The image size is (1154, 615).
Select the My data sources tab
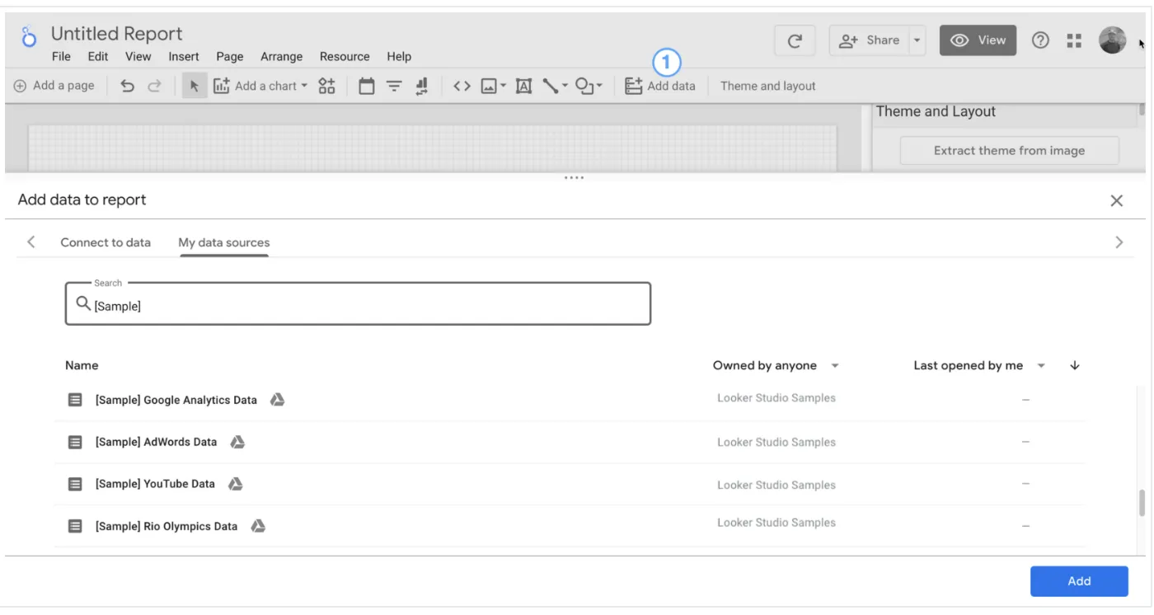click(x=224, y=242)
